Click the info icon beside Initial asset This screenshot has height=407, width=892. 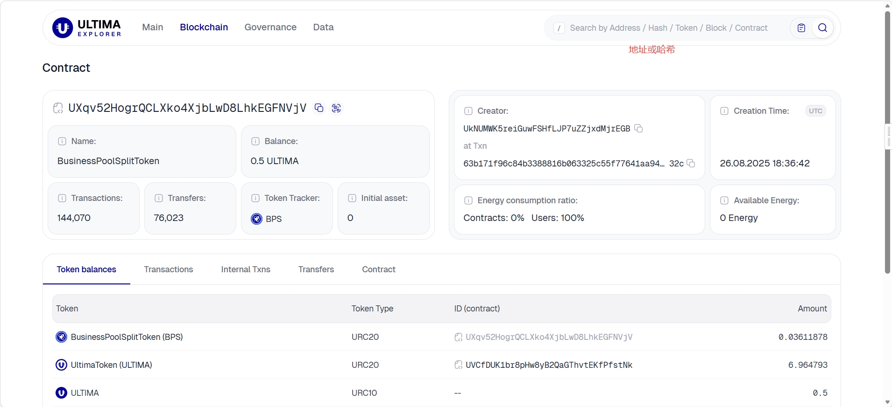(x=352, y=198)
